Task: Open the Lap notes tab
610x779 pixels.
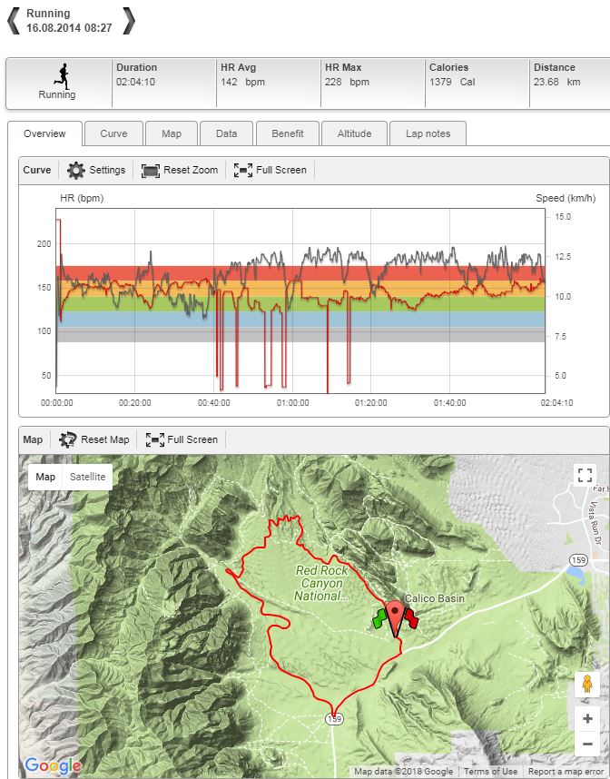Action: (428, 133)
